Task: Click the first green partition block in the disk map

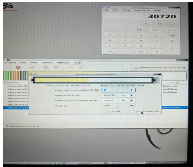Action: 5,75
